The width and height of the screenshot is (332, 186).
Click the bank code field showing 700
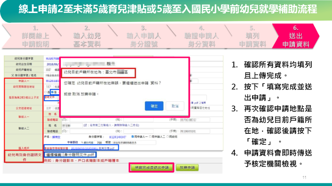click(x=99, y=143)
